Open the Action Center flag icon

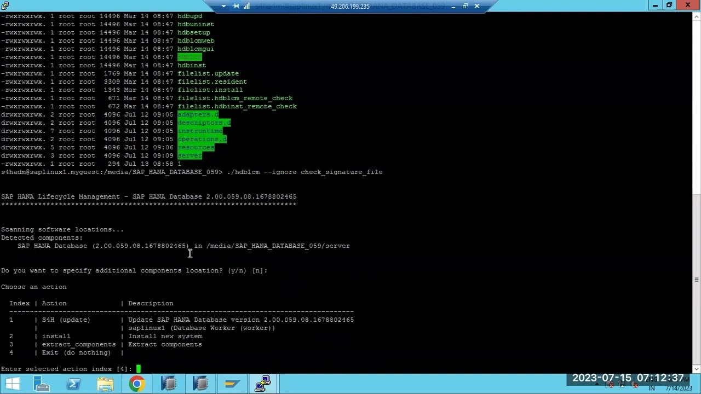(610, 385)
